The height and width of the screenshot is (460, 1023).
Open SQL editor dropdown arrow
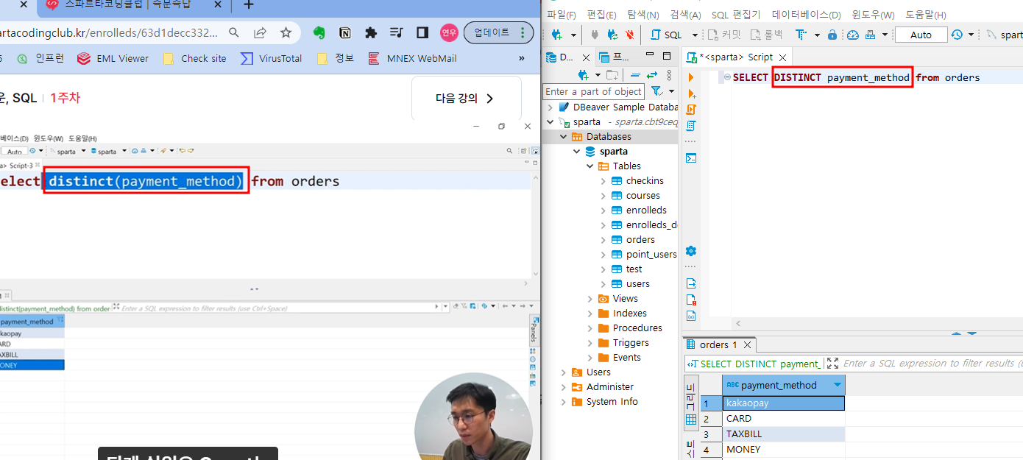pos(695,35)
